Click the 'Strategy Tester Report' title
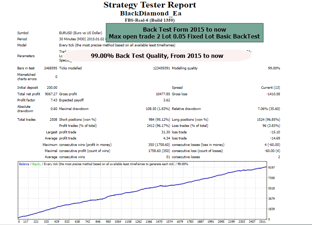The image size is (312, 225). point(150,5)
